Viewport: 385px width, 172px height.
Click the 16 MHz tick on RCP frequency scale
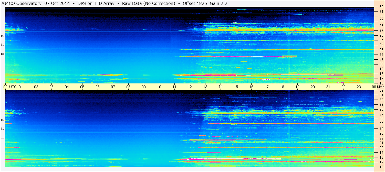click(x=381, y=83)
